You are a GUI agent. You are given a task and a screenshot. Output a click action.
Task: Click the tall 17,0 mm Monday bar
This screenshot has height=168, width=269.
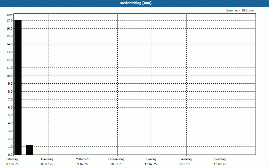click(x=18, y=87)
